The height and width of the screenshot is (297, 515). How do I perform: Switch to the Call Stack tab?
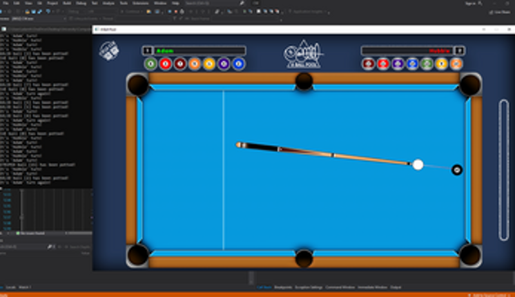tap(264, 287)
